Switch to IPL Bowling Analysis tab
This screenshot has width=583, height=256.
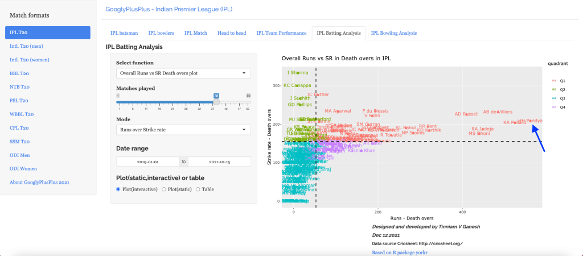(x=394, y=33)
